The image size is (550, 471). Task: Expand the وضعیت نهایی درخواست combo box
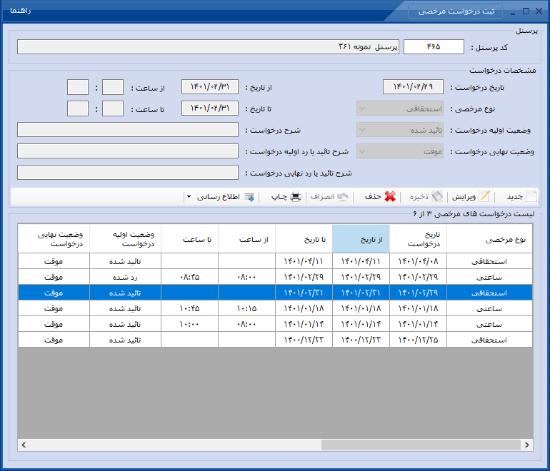coord(363,151)
